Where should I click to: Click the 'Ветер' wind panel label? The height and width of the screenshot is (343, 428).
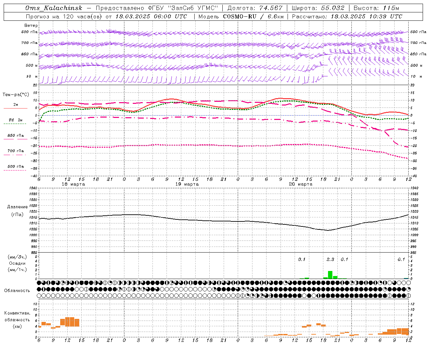(x=31, y=25)
